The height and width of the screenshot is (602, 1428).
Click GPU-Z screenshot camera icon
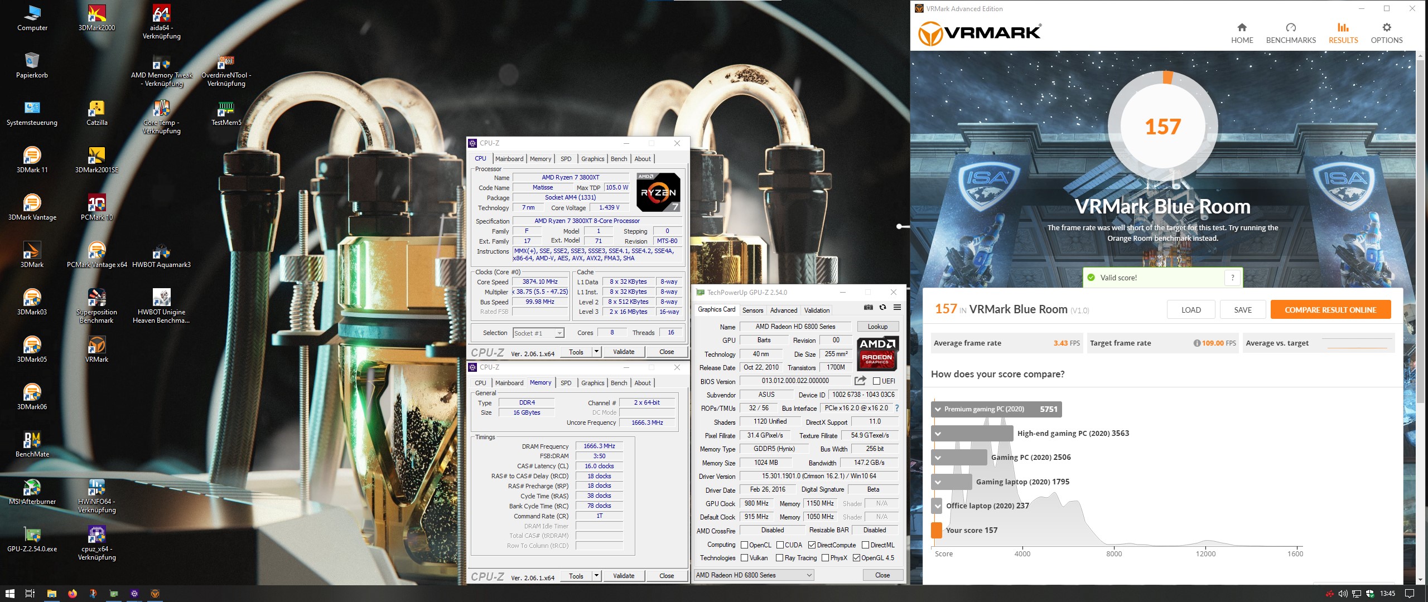coord(868,307)
